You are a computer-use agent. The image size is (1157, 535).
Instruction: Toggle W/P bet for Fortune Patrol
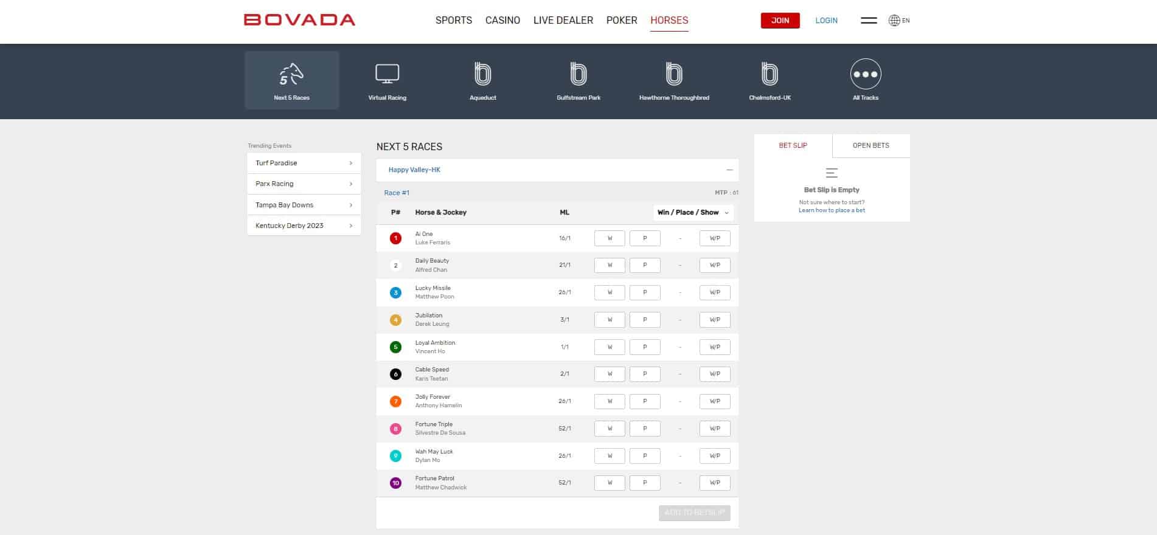click(x=715, y=483)
